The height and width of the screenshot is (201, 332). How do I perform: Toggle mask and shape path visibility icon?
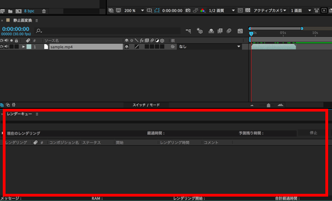157,10
